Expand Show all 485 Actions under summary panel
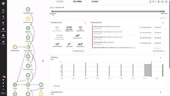The width and height of the screenshot is (170, 96). pos(78,51)
